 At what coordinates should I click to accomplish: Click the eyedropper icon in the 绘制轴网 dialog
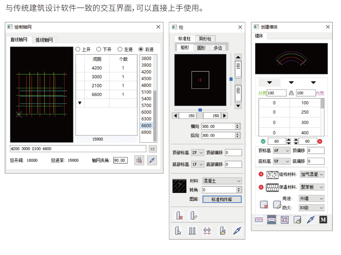pos(152,161)
